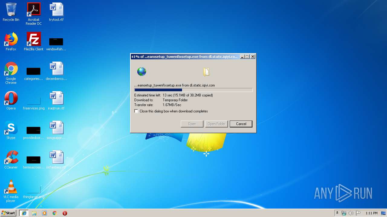Click Internet Explorer in the taskbar

[x=24, y=213]
